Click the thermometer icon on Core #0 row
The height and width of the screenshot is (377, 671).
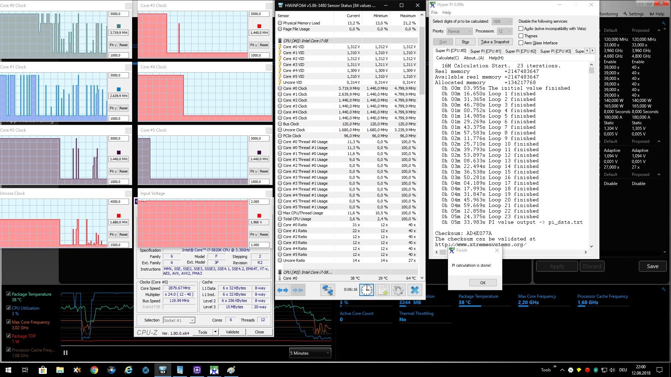click(280, 278)
